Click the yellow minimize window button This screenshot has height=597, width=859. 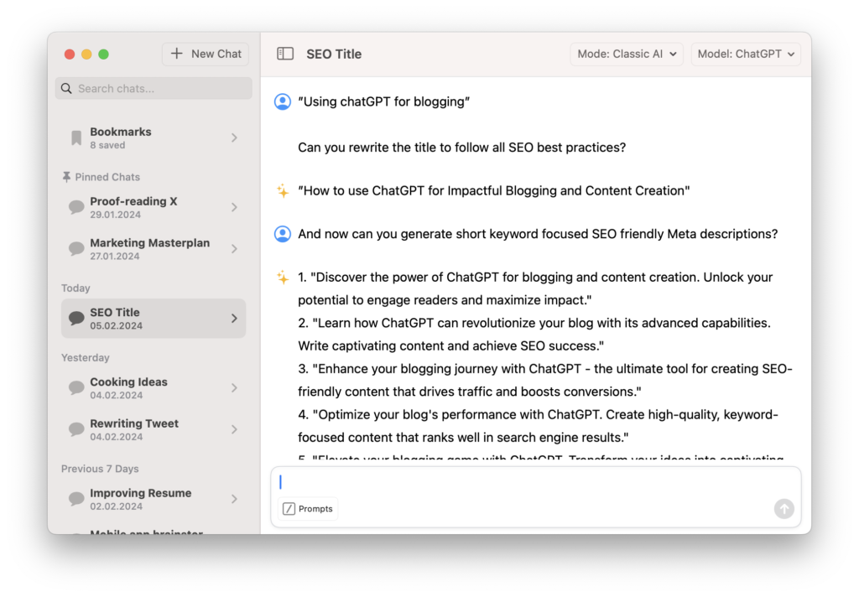point(86,54)
